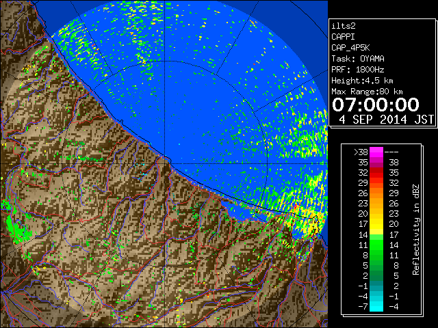Click the 'CAP_4P5K' text
The height and width of the screenshot is (328, 438).
click(x=350, y=48)
